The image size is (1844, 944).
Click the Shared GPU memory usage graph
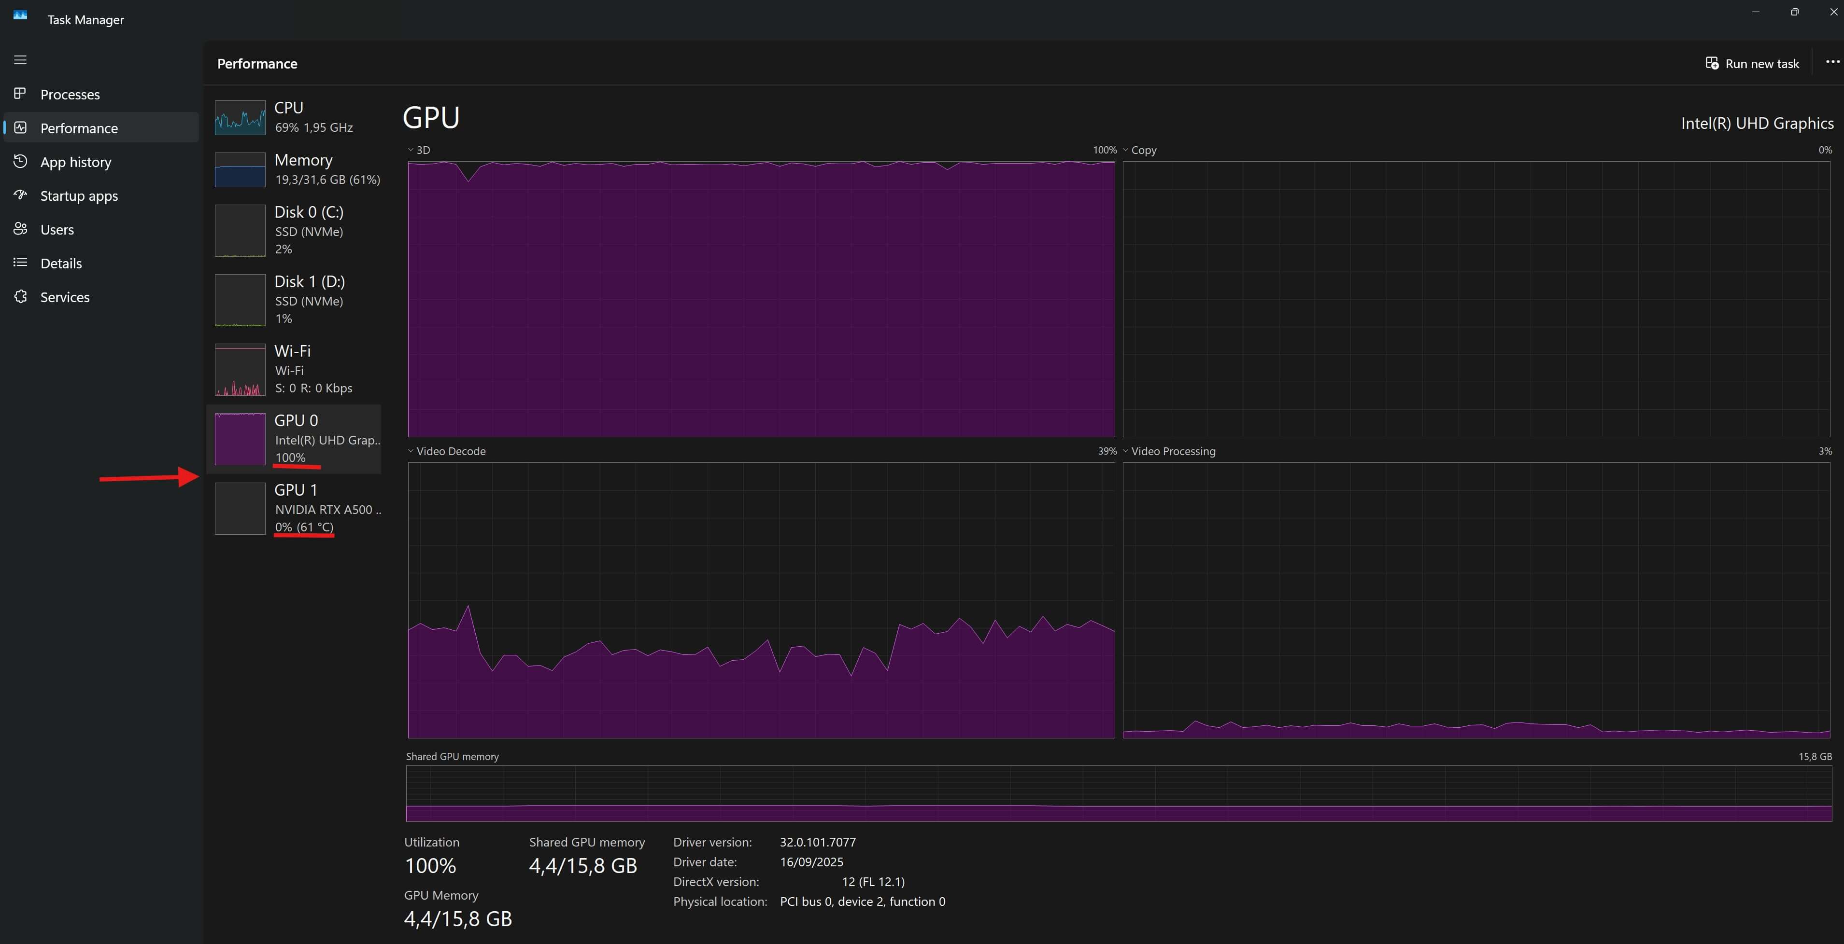(1118, 794)
